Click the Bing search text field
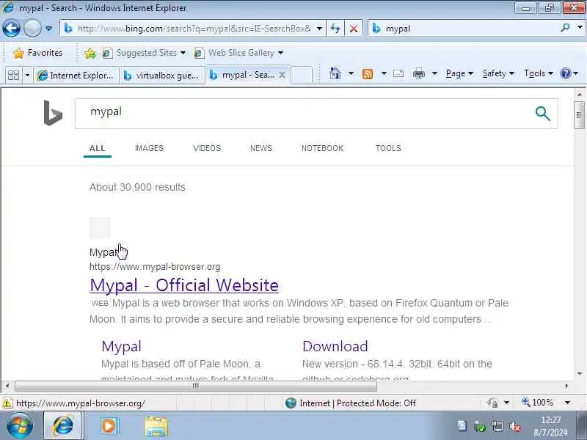 303,114
